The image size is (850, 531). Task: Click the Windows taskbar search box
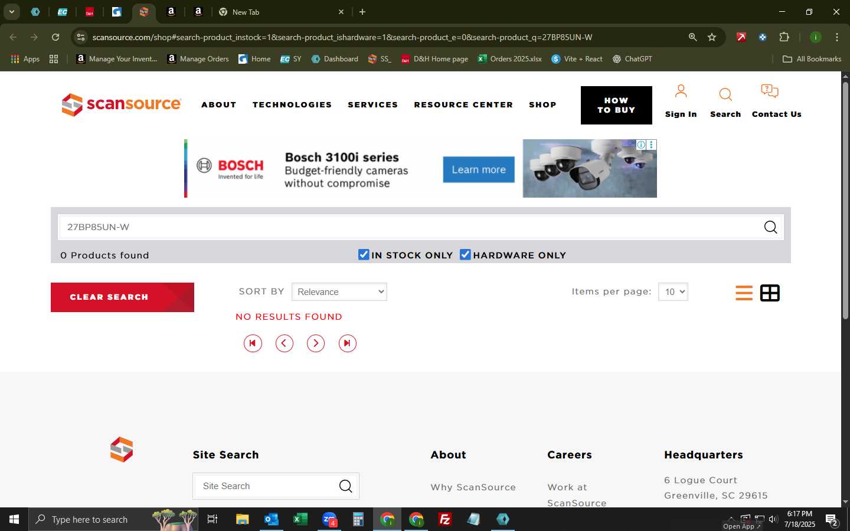(x=113, y=519)
